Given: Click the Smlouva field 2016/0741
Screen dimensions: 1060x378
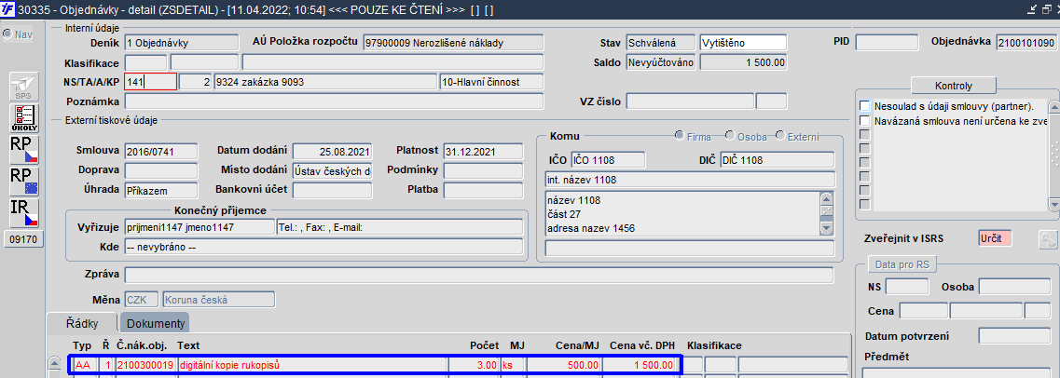Looking at the screenshot, I should tap(161, 151).
